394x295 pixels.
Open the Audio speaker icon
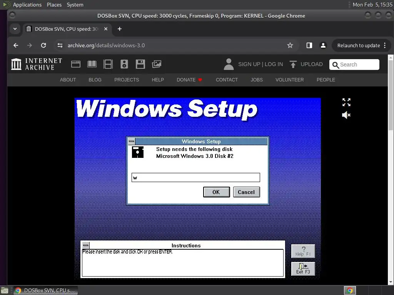(124, 64)
